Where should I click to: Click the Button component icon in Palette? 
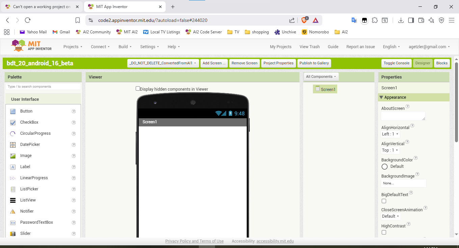coord(13,111)
